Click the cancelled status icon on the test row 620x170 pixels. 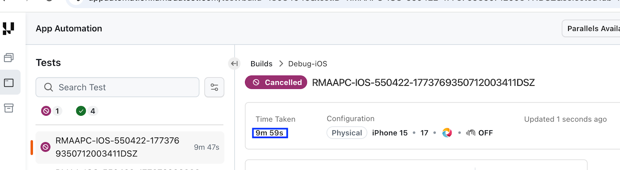click(46, 147)
